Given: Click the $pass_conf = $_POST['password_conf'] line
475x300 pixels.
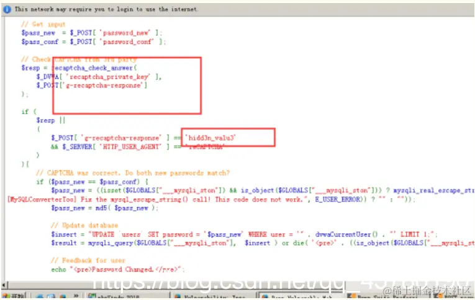Looking at the screenshot, I should click(x=93, y=42).
